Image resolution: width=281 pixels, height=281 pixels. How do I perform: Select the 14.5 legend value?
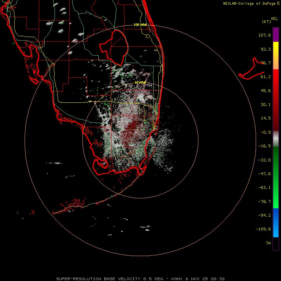(266, 118)
